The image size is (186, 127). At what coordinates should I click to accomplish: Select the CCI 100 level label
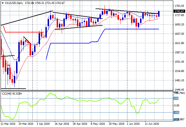tap(176, 98)
